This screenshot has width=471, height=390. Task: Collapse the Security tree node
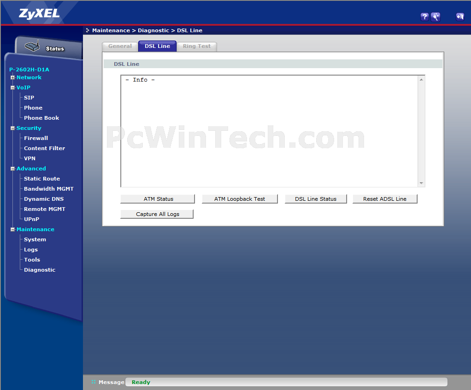[x=12, y=128]
